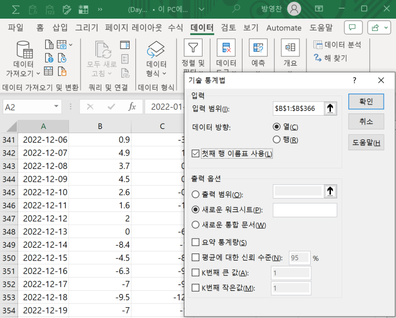This screenshot has width=396, height=318.
Task: Enable K번째 큰 값 checkbox
Action: (196, 273)
